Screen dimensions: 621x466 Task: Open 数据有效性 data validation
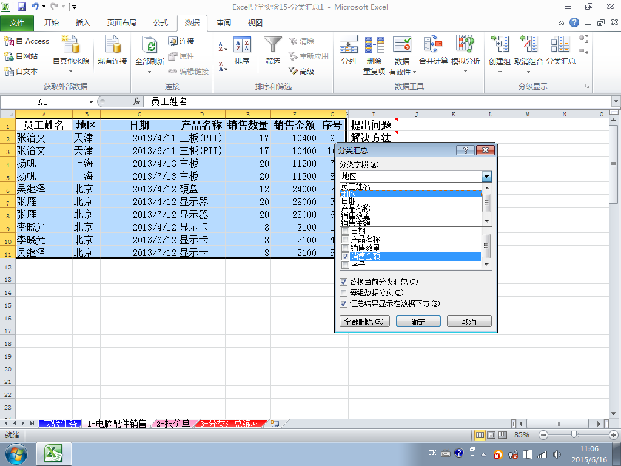click(x=402, y=55)
